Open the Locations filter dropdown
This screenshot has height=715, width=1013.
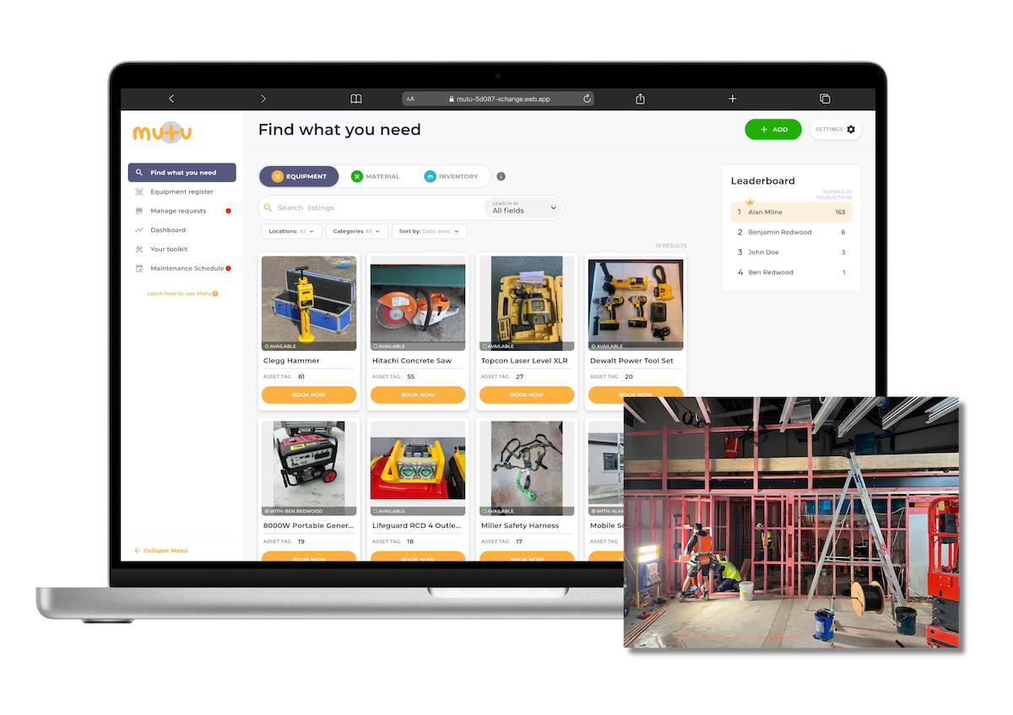pos(290,231)
